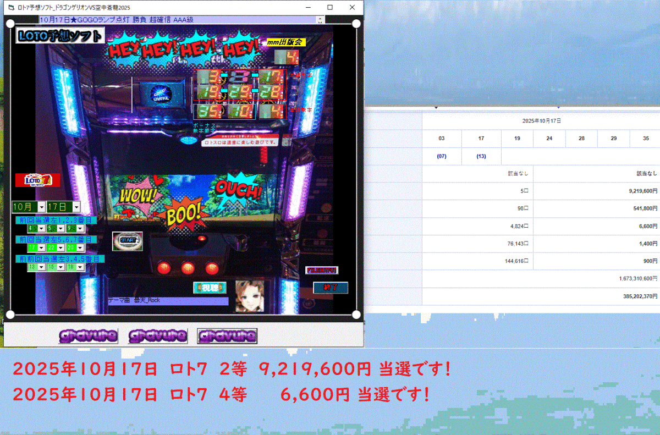The width and height of the screenshot is (660, 435).
Task: Click the scroll arrows on top message box
Action: 320,20
